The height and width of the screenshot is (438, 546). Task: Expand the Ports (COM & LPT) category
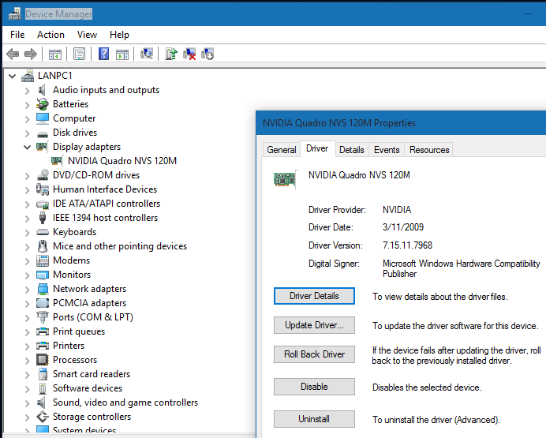click(27, 318)
